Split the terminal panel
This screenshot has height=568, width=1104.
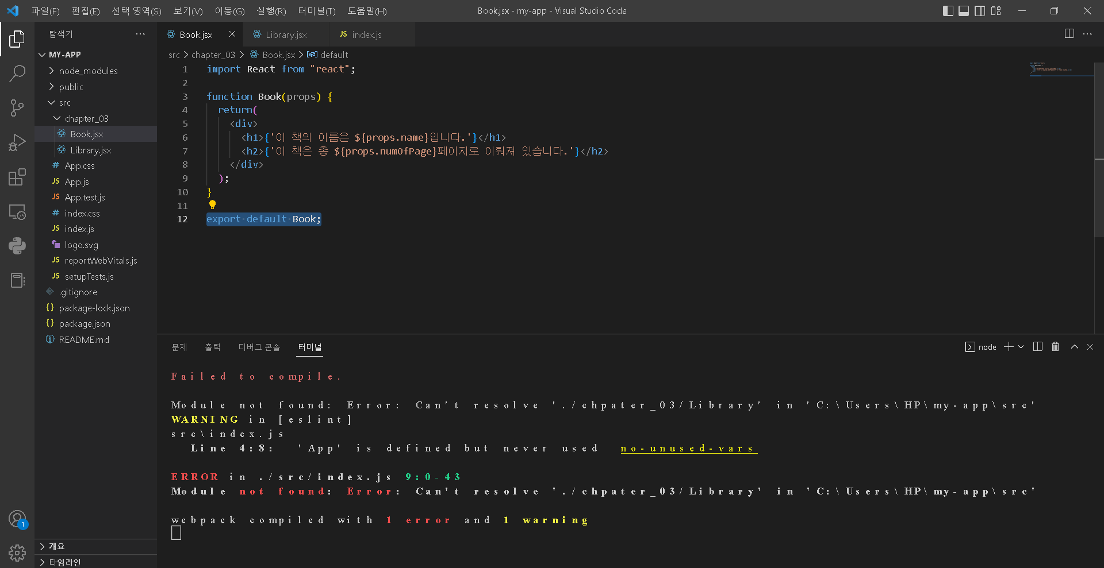(x=1038, y=347)
